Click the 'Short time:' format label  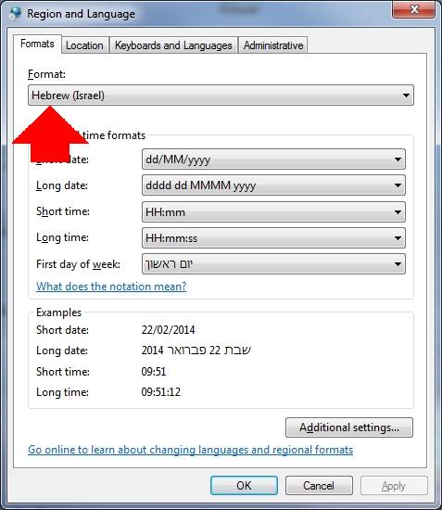[x=63, y=211]
